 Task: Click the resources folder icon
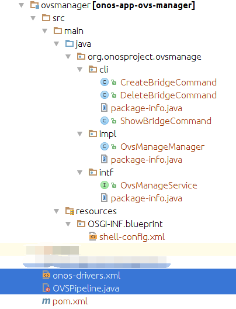point(70,211)
